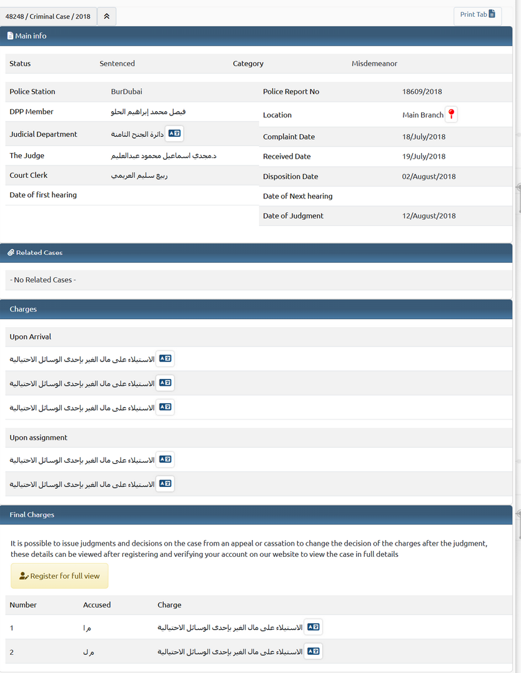Translate the first Upon Arrival charge
Image resolution: width=521 pixels, height=673 pixels.
point(166,358)
